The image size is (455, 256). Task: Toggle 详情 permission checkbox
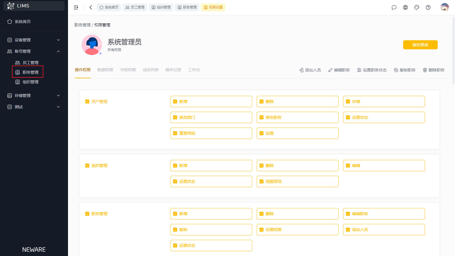tap(348, 101)
